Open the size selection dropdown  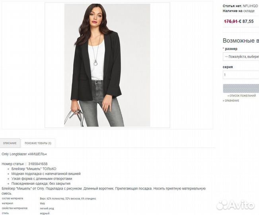(x=241, y=57)
